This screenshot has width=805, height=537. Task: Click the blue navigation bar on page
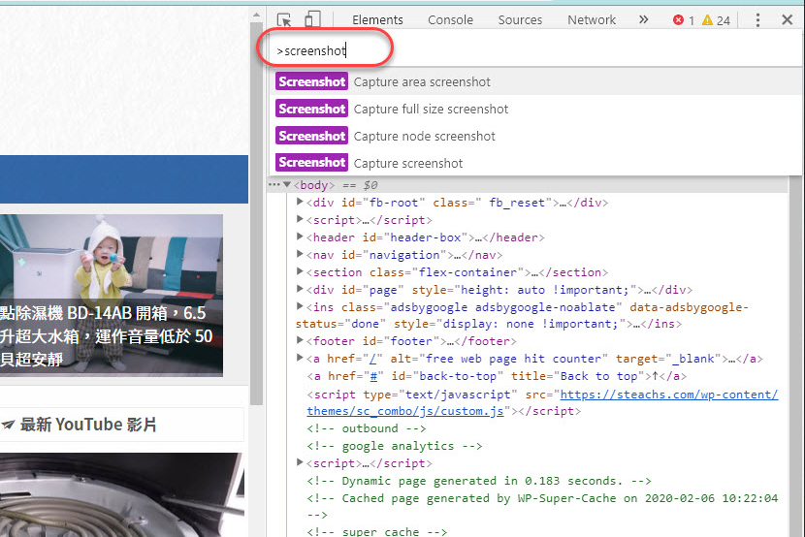point(124,179)
